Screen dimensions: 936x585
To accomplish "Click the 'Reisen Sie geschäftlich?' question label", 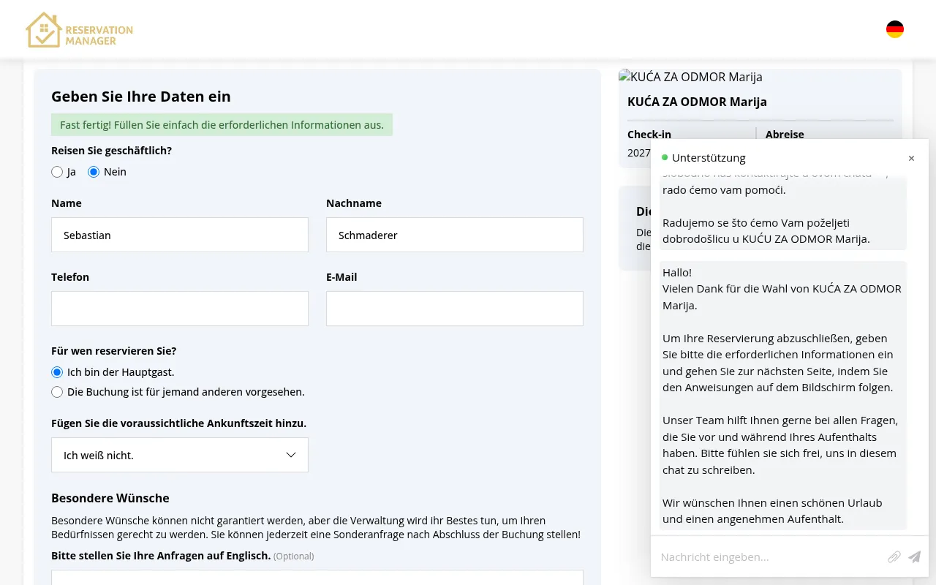I will pyautogui.click(x=112, y=151).
